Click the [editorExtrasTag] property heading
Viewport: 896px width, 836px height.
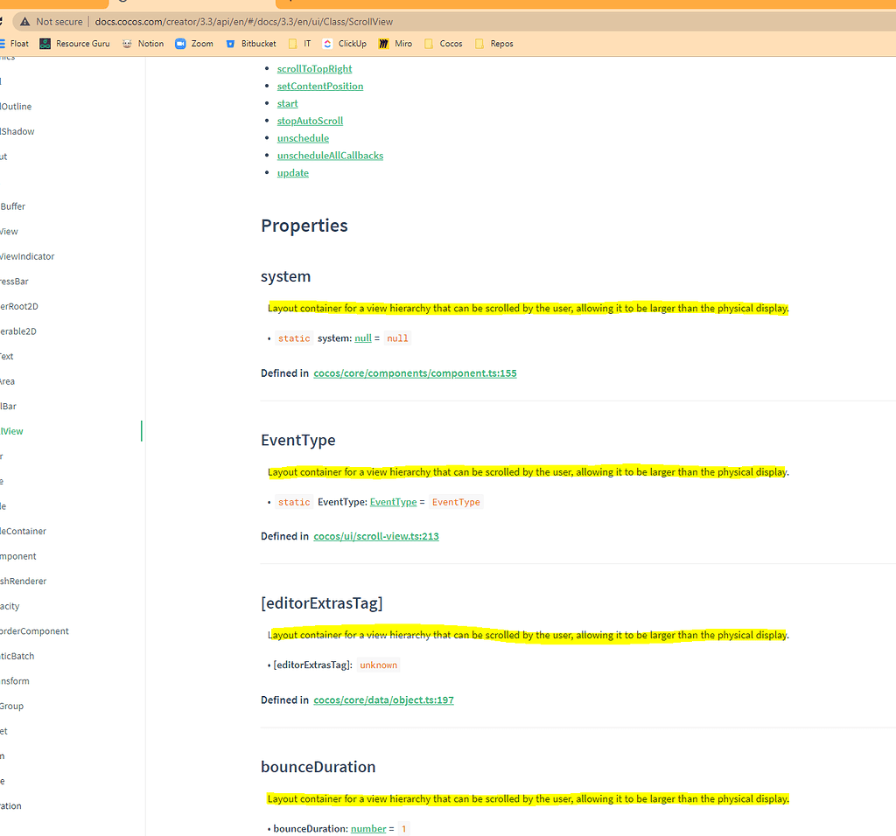coord(322,603)
